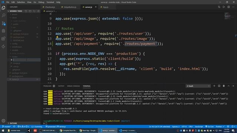Open the Extensions view

click(3, 38)
